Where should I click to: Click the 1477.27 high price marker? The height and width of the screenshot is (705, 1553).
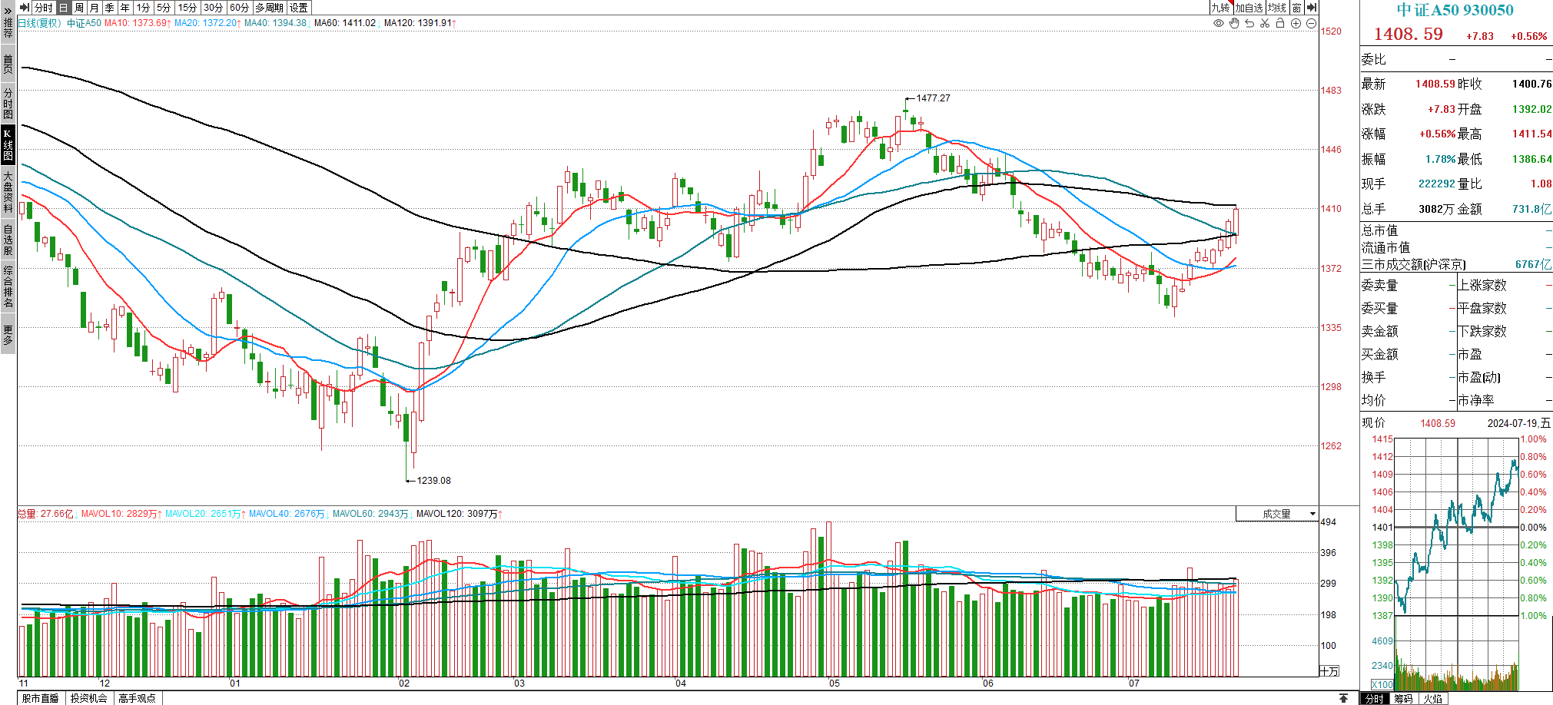(933, 98)
